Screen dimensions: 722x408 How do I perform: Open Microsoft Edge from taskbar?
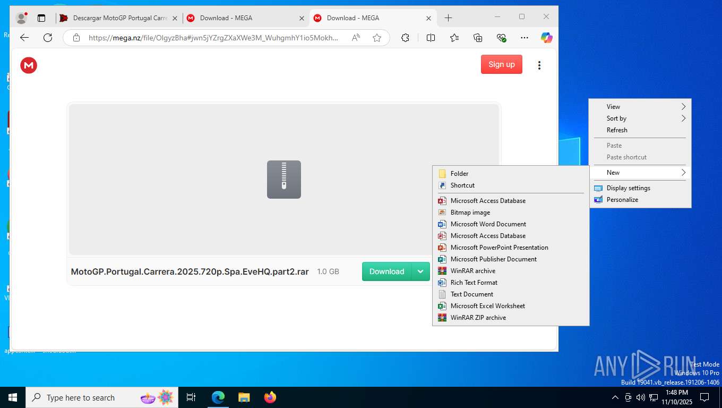(x=218, y=397)
